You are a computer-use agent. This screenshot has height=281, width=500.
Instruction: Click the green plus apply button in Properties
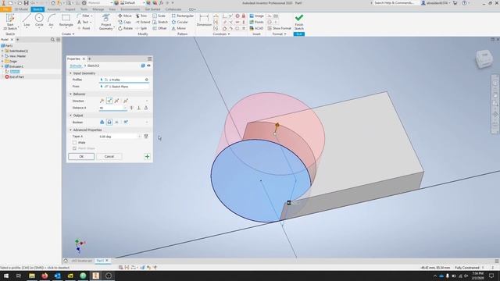147,156
